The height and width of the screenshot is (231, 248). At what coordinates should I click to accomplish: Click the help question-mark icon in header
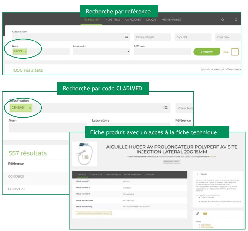236,20
